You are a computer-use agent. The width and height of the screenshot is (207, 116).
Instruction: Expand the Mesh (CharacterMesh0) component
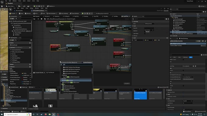12,31
